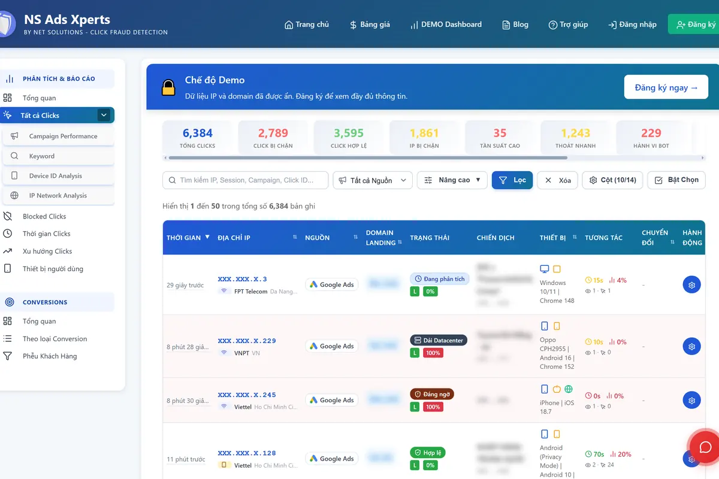Screen dimensions: 719x479
Task: Open Bảng giá pricing page
Action: [370, 25]
